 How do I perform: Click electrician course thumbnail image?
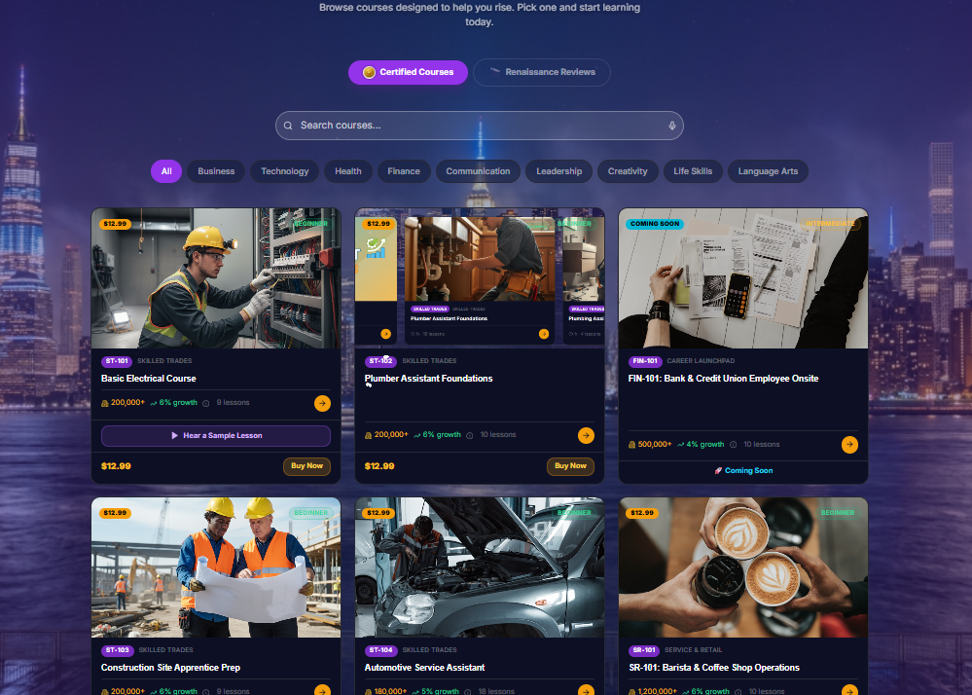point(216,278)
